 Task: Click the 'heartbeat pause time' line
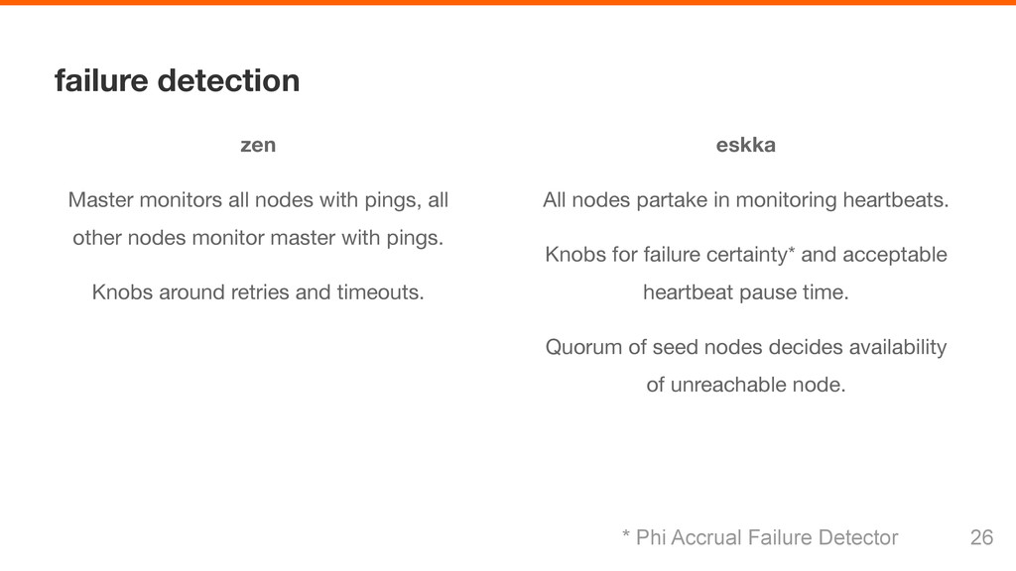(x=746, y=292)
